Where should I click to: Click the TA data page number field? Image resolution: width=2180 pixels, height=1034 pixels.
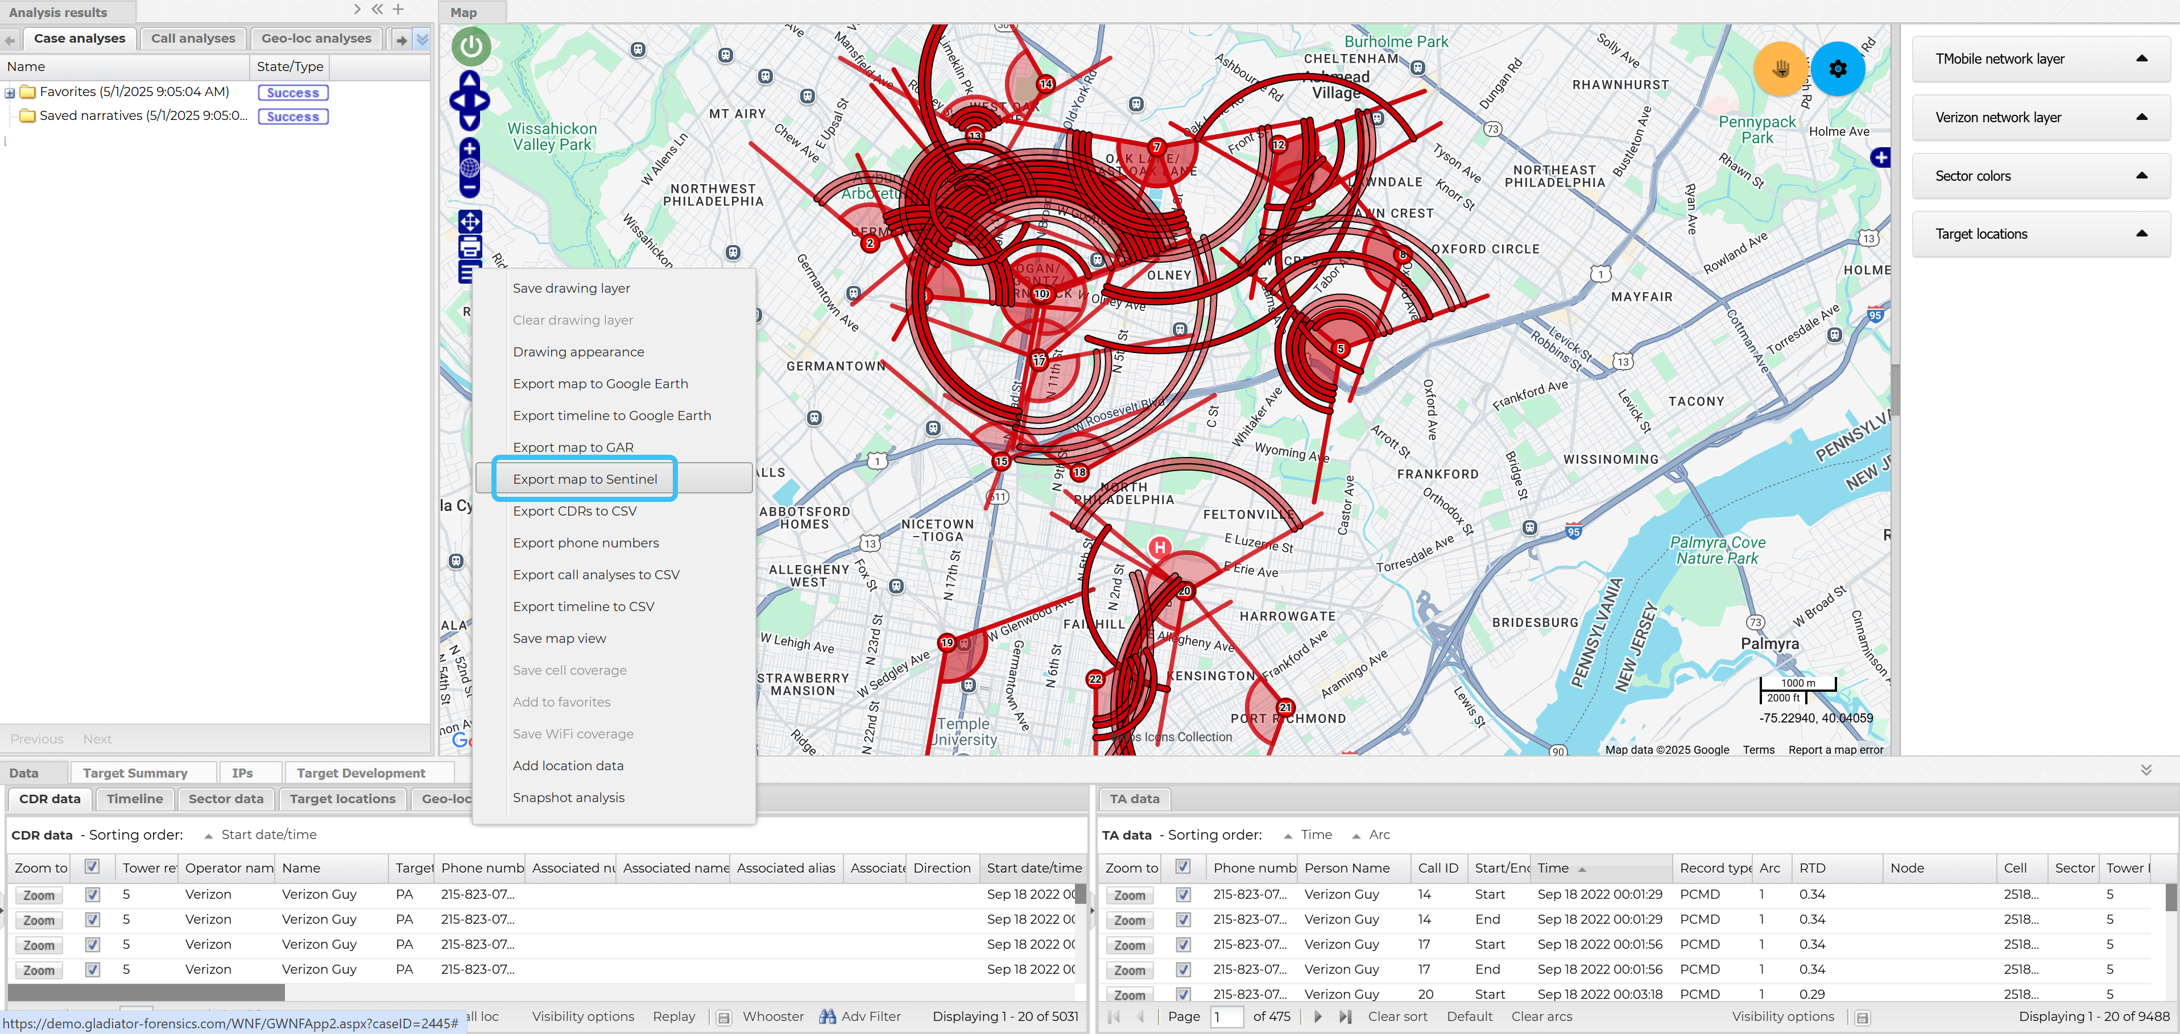pos(1227,1016)
